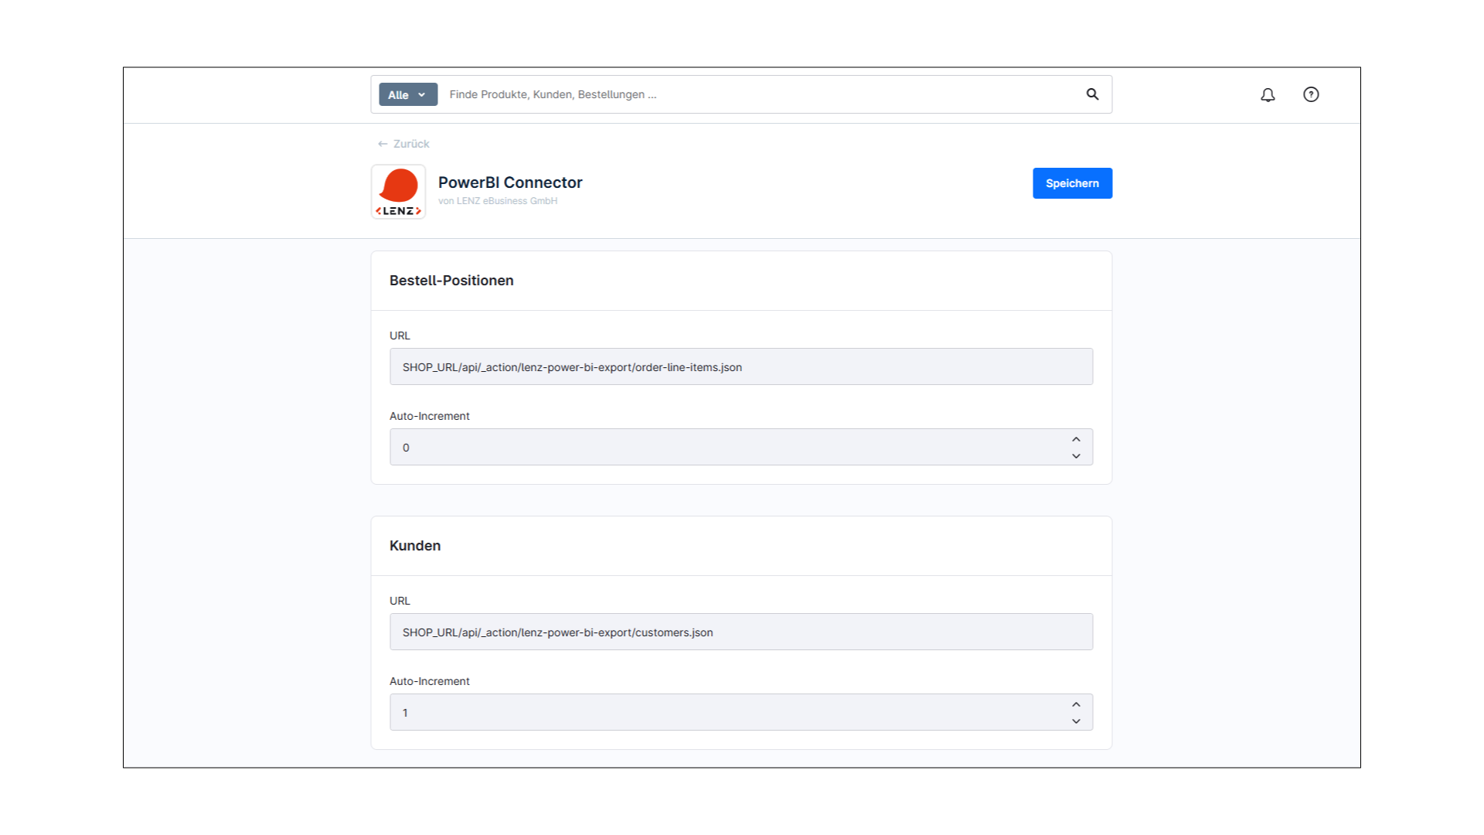This screenshot has width=1484, height=835.
Task: Decrease the Bestell-Positionen Auto-Increment value
Action: pos(1076,456)
